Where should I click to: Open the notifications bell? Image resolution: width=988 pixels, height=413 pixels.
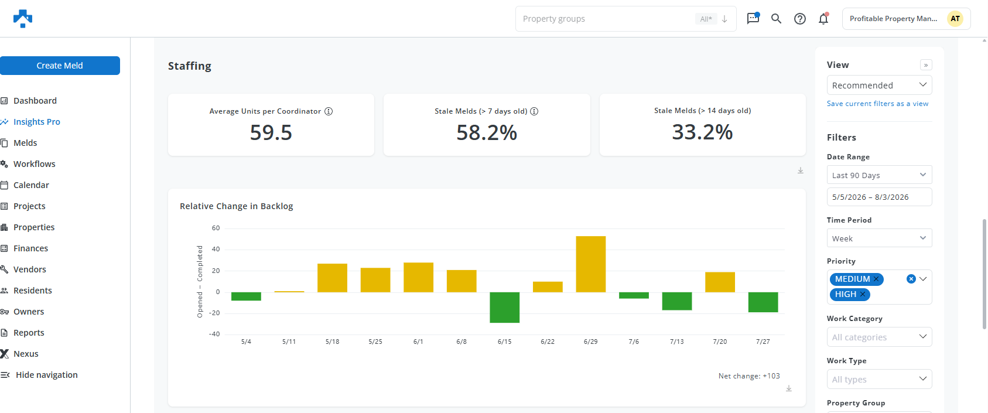pos(823,19)
